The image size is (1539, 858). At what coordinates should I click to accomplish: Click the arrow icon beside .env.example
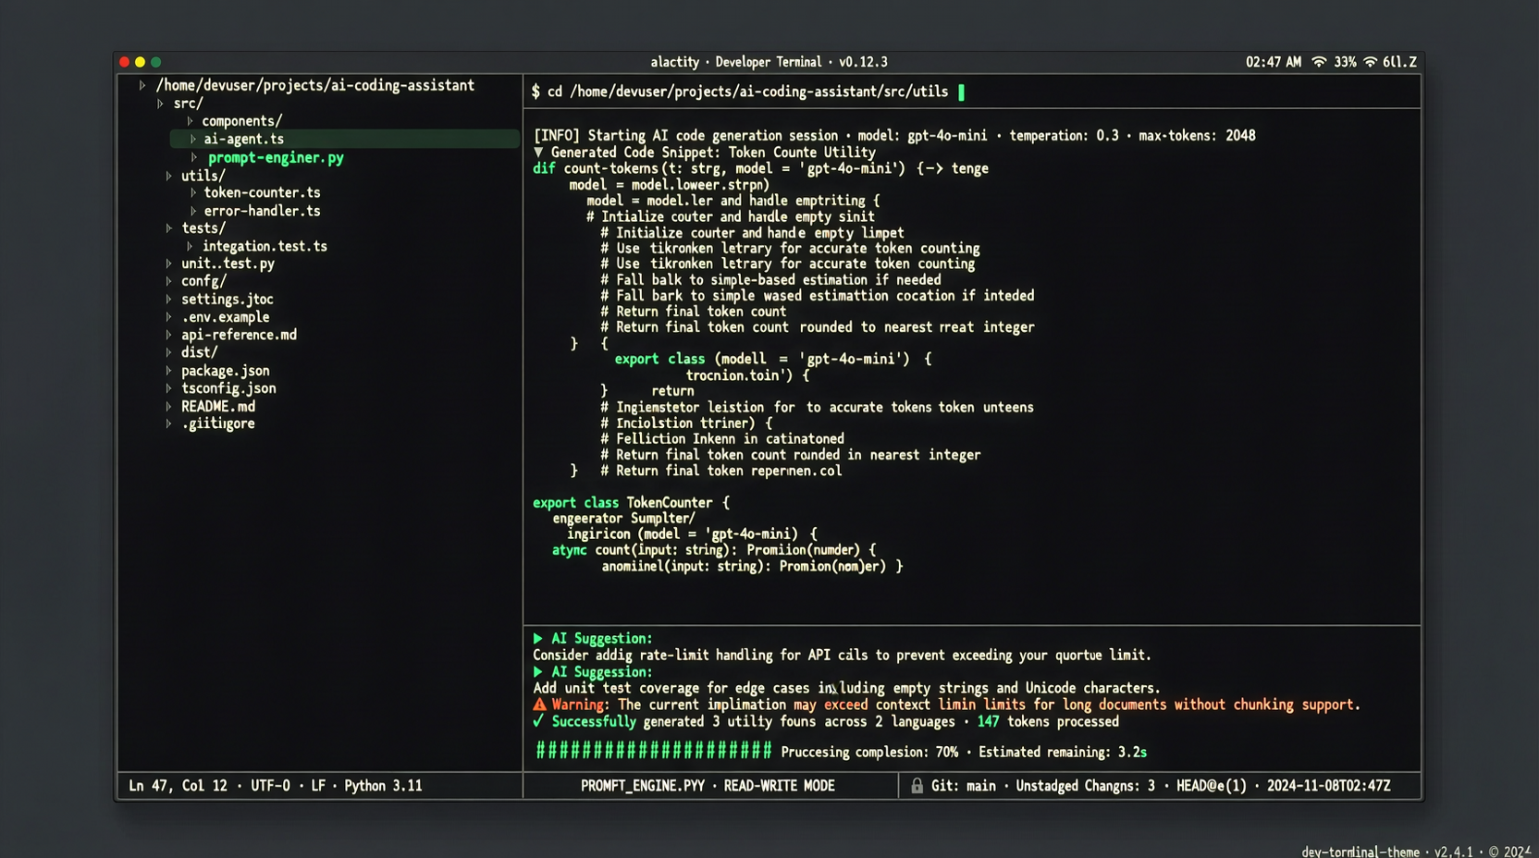pos(168,317)
